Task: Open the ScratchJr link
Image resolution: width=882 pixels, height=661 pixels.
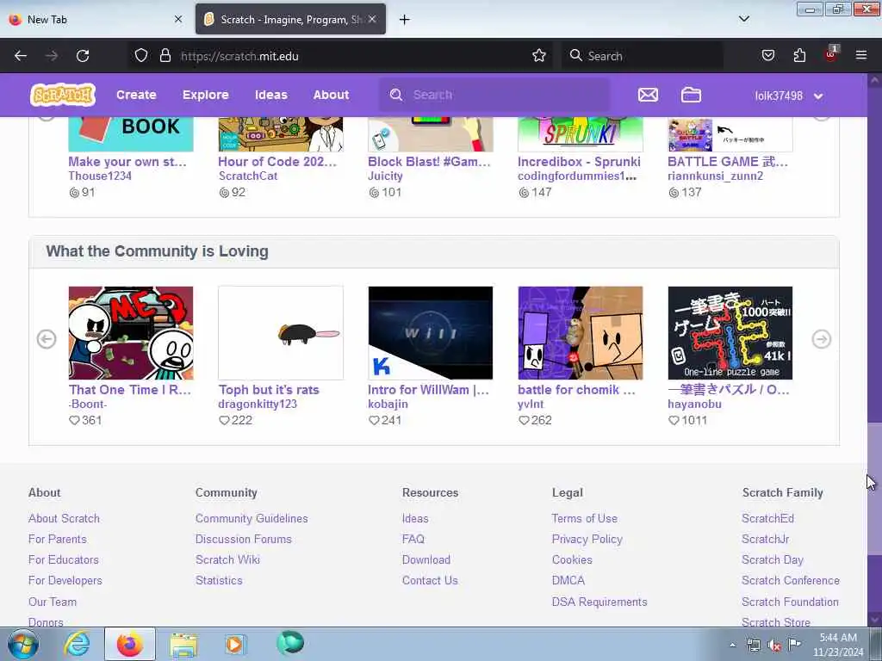Action: [x=765, y=539]
